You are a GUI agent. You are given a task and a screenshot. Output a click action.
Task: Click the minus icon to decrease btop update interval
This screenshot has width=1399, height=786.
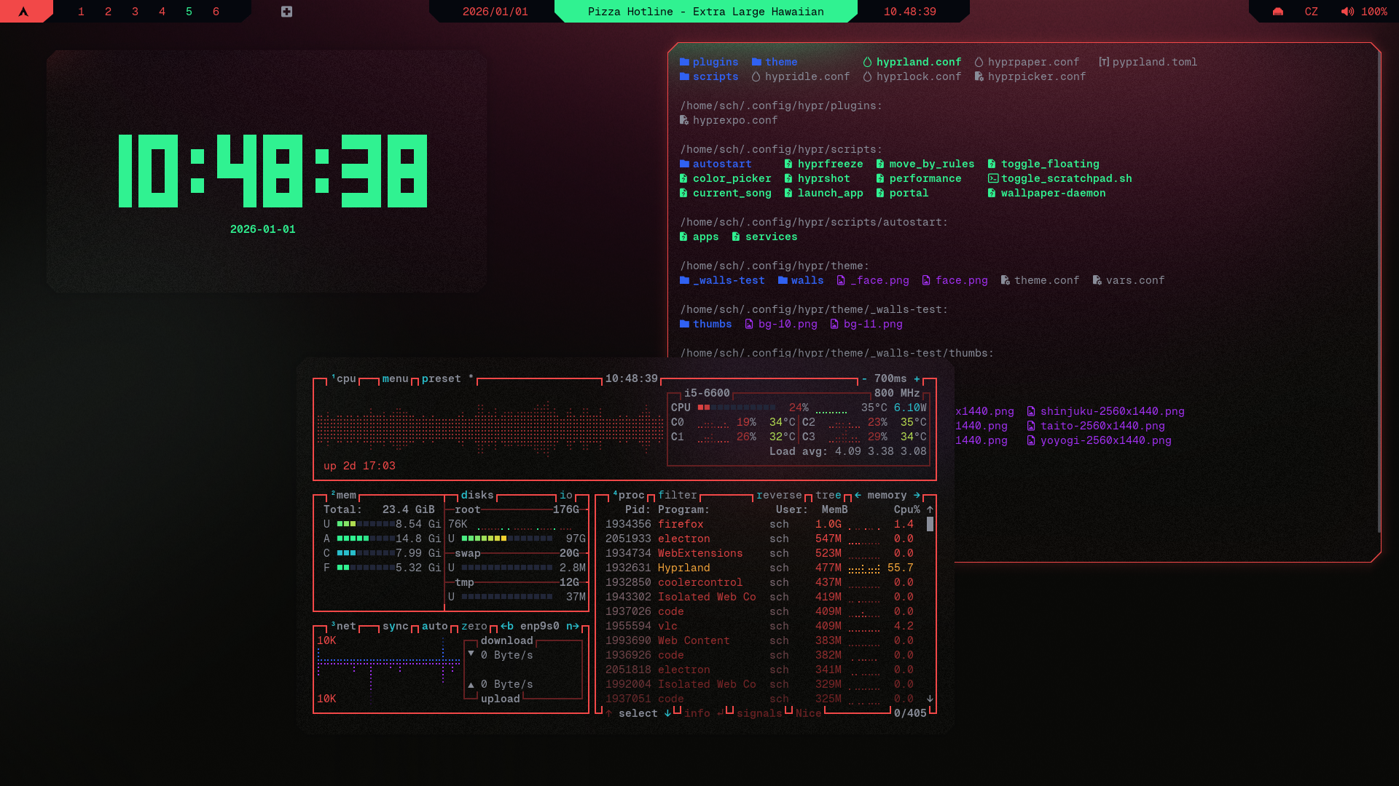[x=864, y=379]
